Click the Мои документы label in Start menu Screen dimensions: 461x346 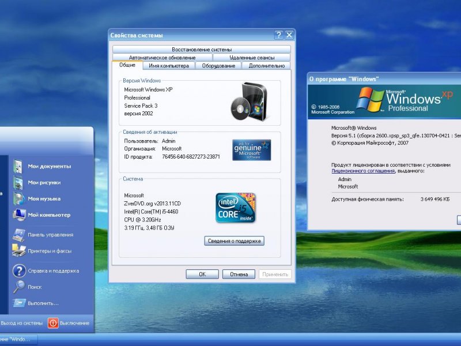point(50,166)
